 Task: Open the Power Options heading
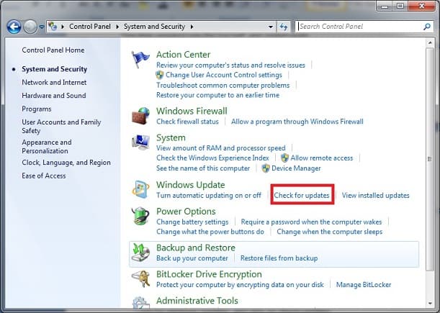(186, 212)
